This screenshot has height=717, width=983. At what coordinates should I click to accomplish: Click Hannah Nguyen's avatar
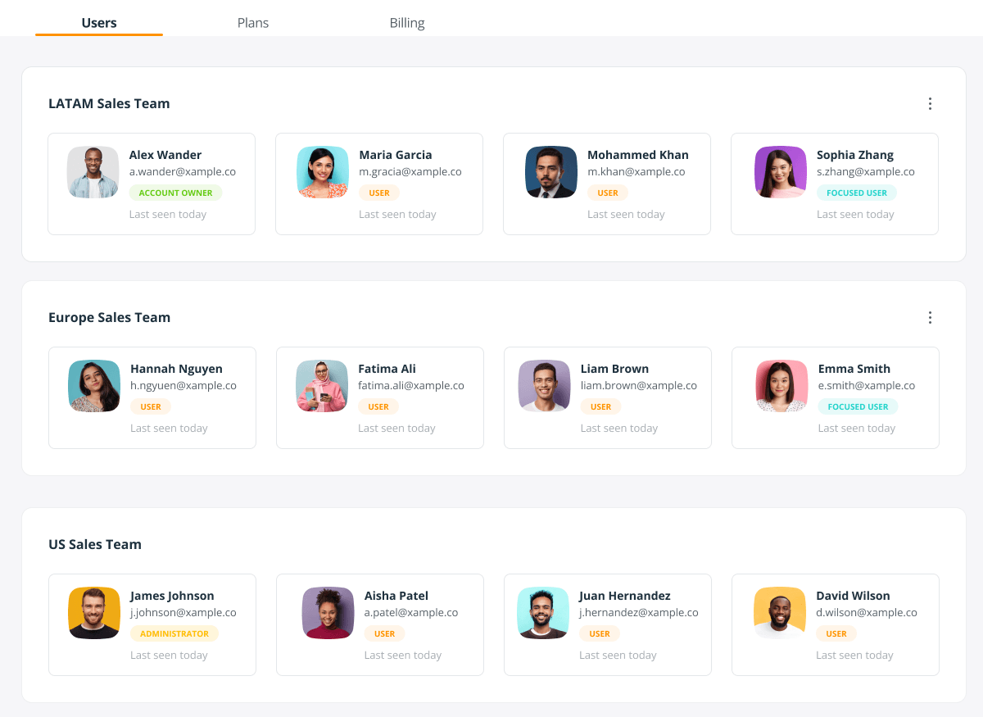pos(93,386)
